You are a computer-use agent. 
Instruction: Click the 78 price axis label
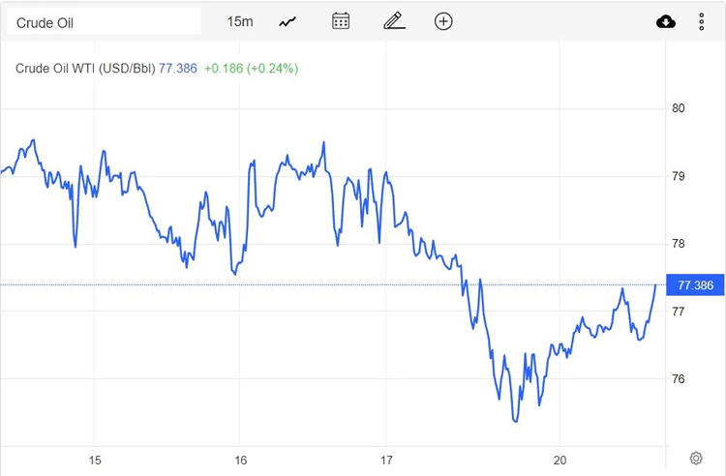[x=679, y=244]
